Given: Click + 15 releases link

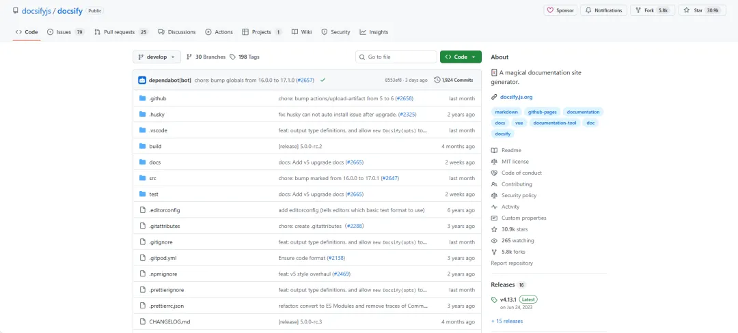Looking at the screenshot, I should [x=506, y=321].
